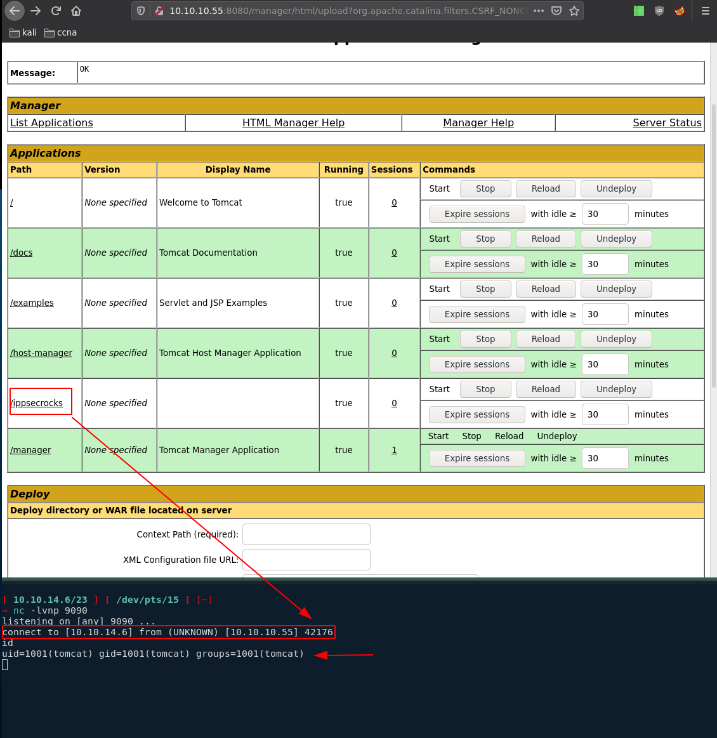Open the uBlock Origin shield icon
The width and height of the screenshot is (717, 738).
click(659, 11)
